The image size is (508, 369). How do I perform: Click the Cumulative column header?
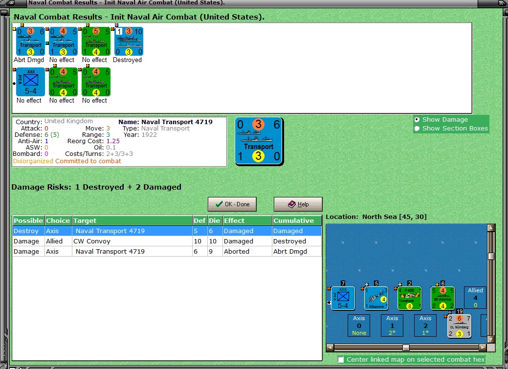click(x=296, y=220)
